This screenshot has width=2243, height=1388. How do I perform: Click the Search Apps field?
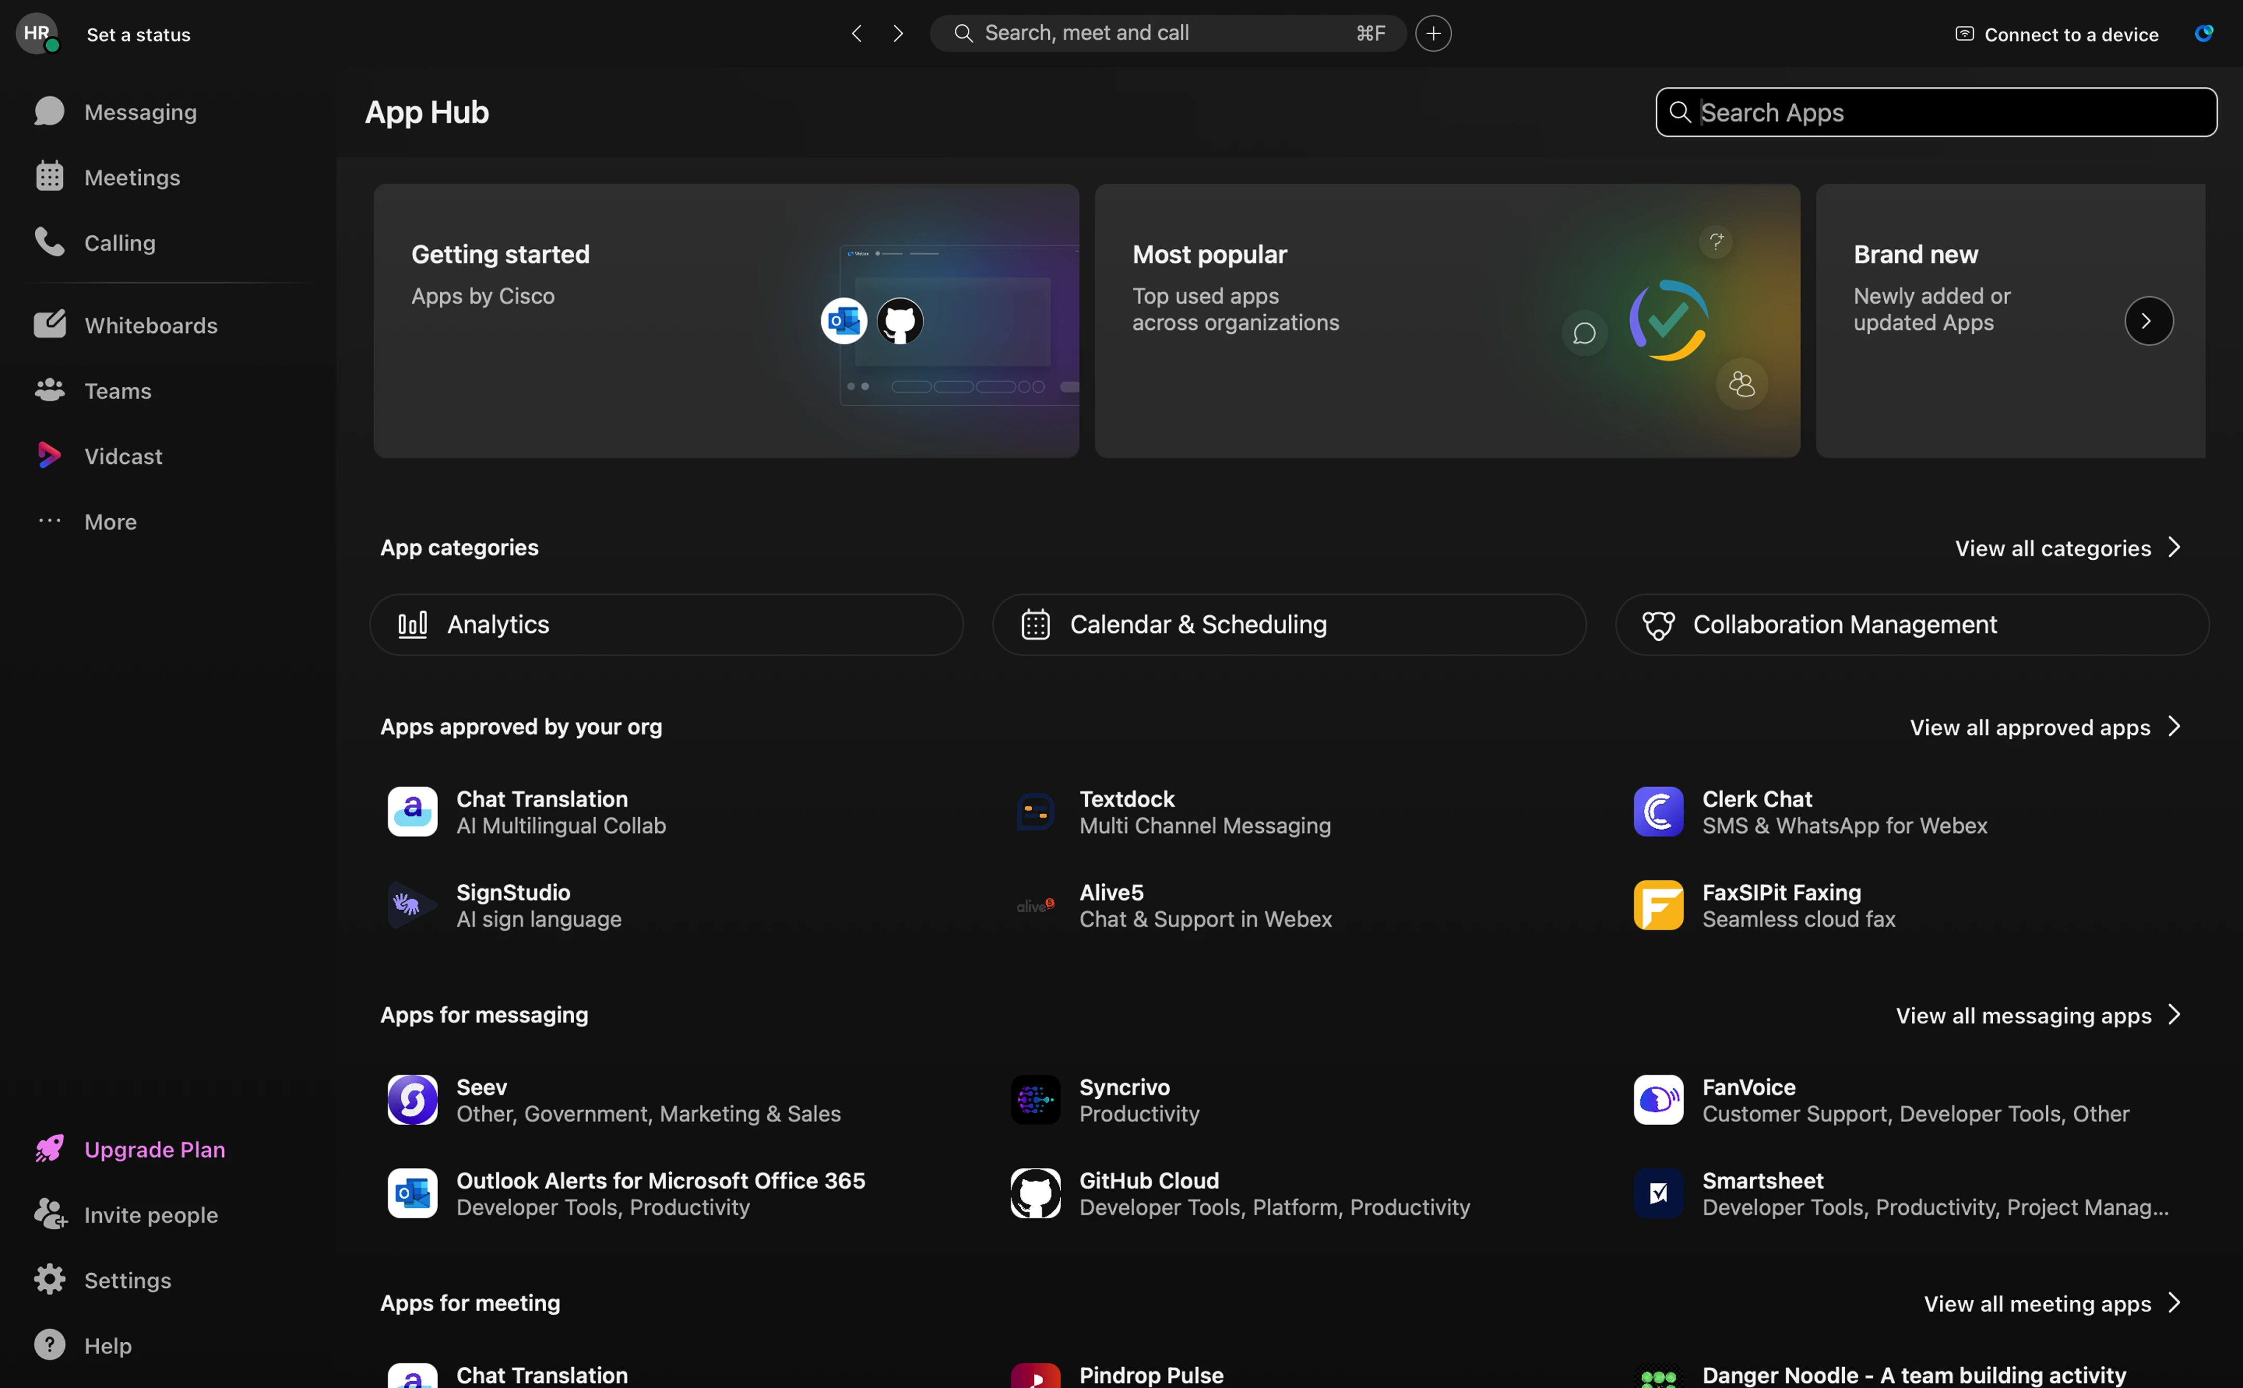1937,112
